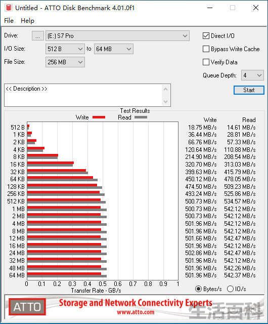The image size is (268, 324).
Task: Open the File menu
Action: pos(9,21)
